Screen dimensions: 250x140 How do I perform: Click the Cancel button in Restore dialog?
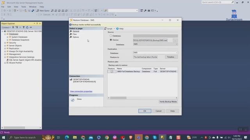pos(159,111)
